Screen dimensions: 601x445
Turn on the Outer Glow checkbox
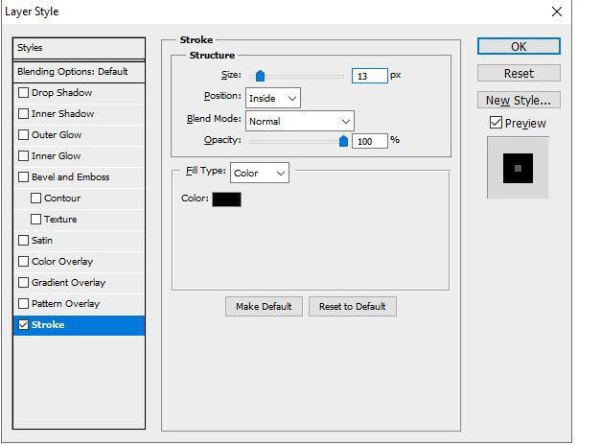pos(24,135)
